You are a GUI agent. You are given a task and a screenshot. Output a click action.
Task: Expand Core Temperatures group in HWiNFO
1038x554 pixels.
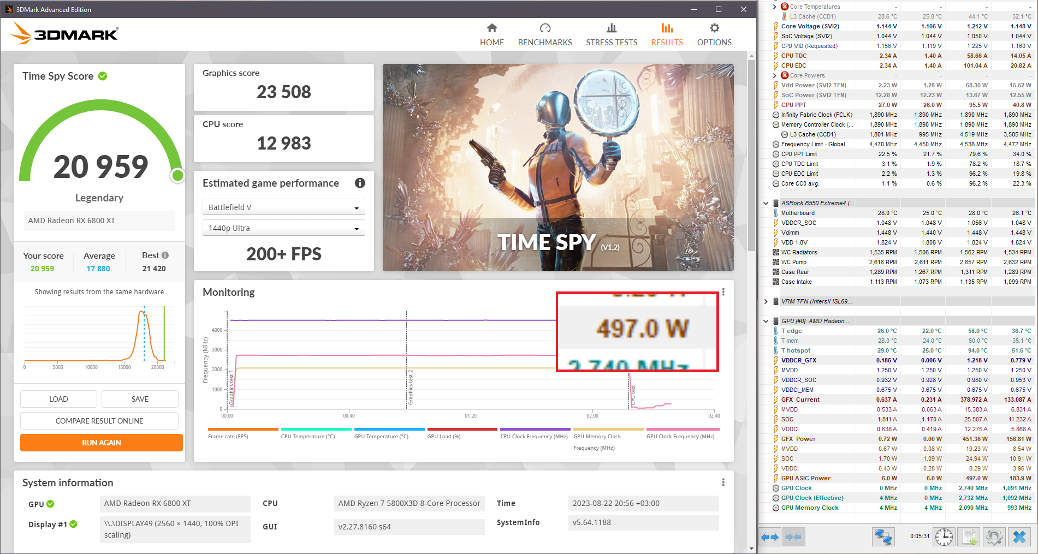pyautogui.click(x=775, y=7)
